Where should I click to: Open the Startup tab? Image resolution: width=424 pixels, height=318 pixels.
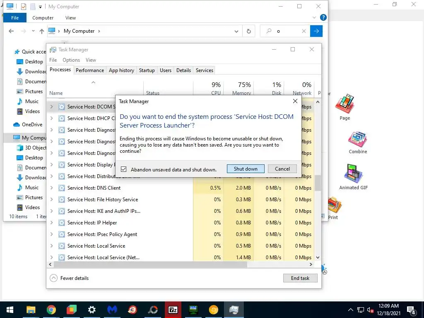point(147,70)
